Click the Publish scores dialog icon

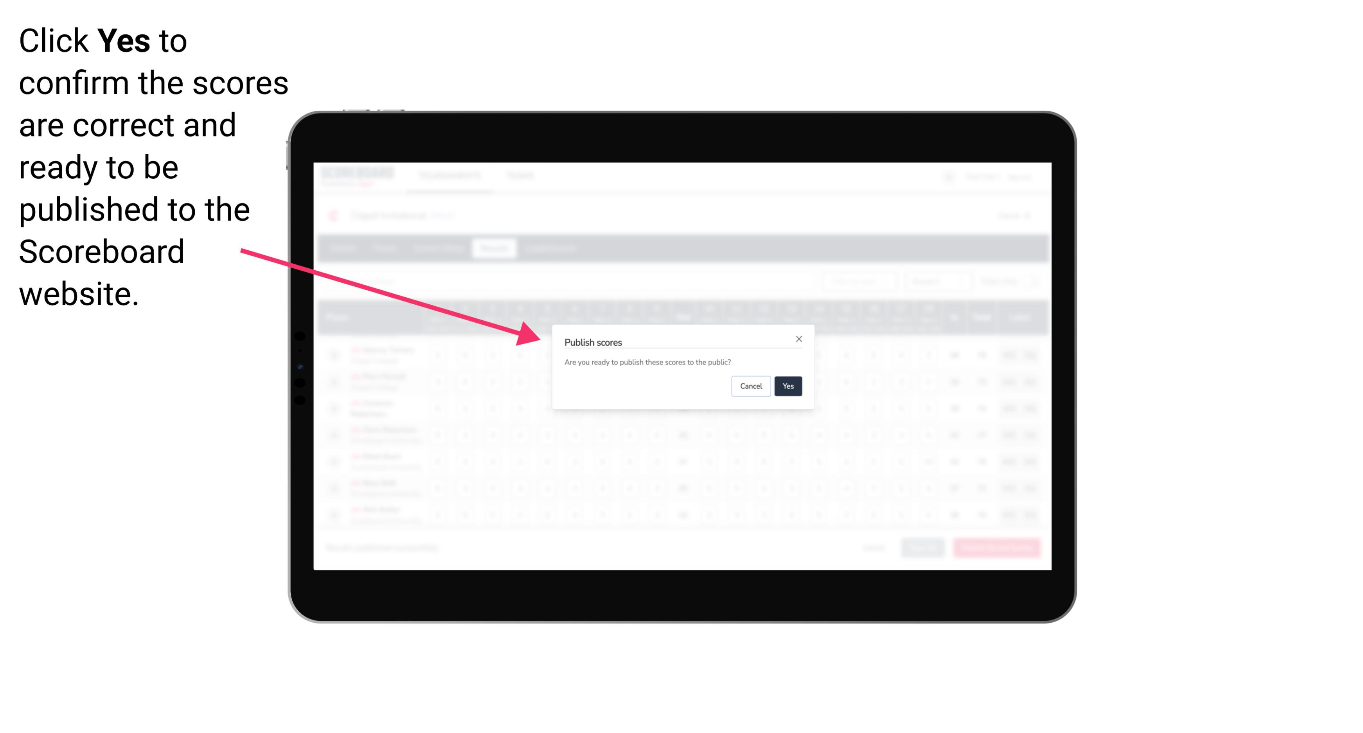[798, 338]
